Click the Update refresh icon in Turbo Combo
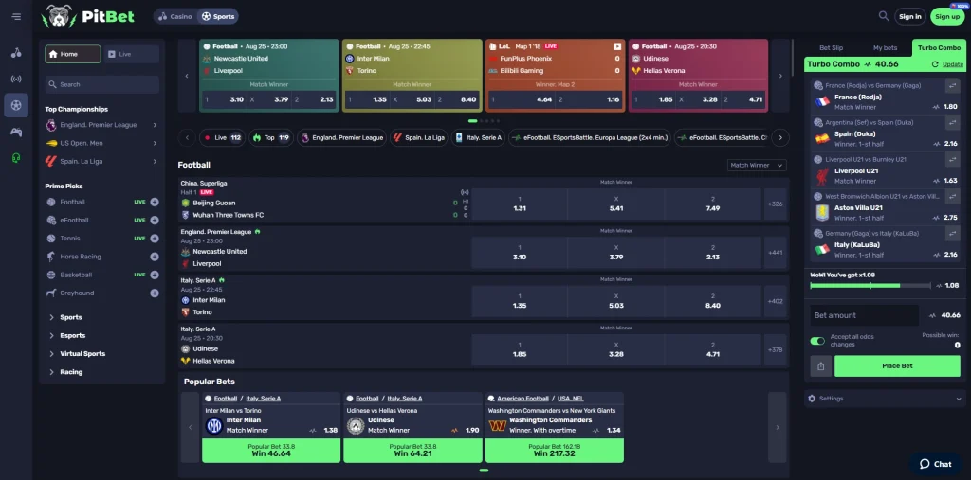 934,64
